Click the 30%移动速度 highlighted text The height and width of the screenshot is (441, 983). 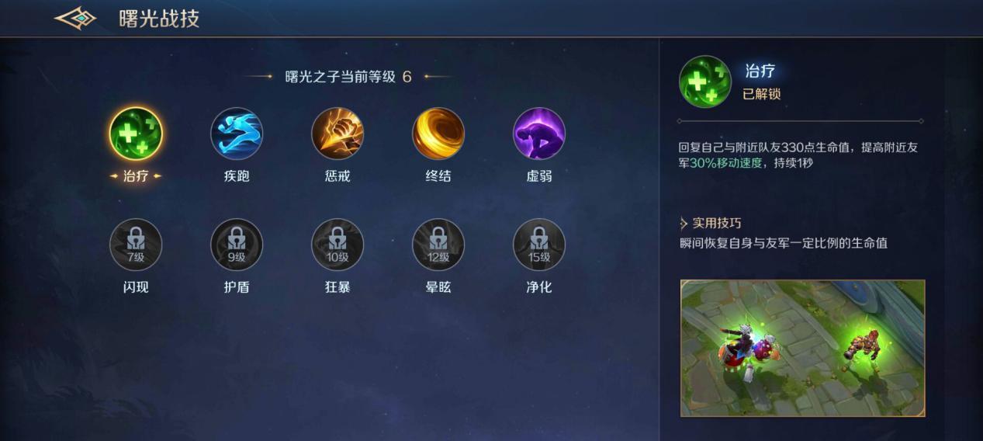[x=726, y=163]
